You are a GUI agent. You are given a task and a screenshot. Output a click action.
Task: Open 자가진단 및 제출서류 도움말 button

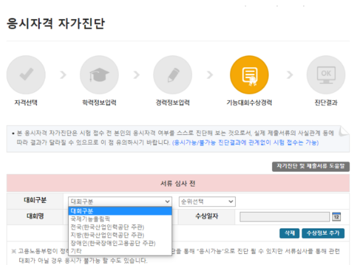[x=311, y=166]
